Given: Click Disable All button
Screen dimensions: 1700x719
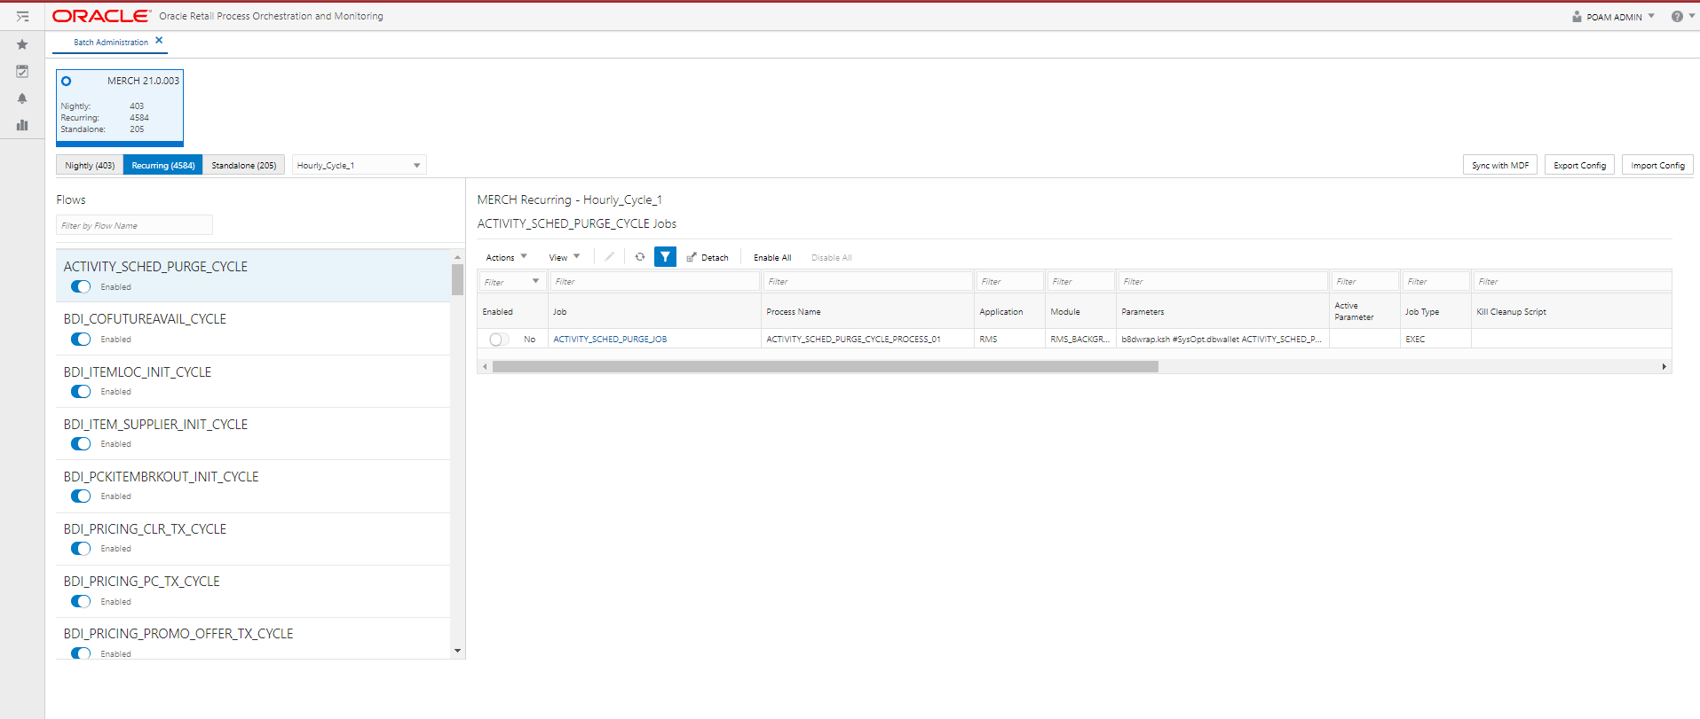Looking at the screenshot, I should pyautogui.click(x=831, y=258).
